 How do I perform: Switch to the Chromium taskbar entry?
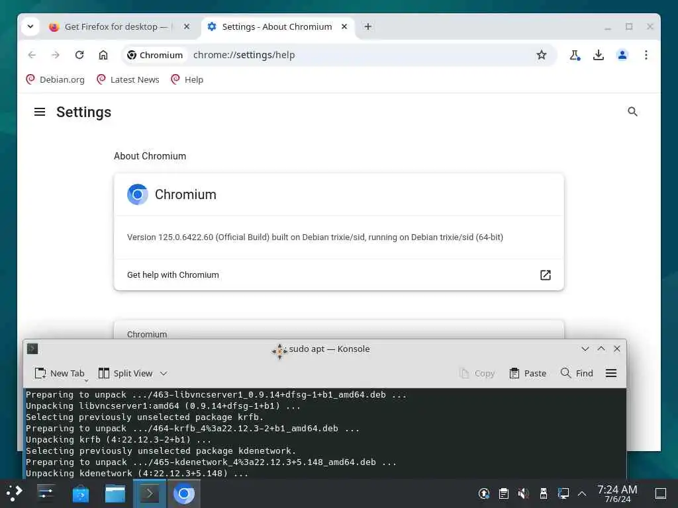click(184, 493)
